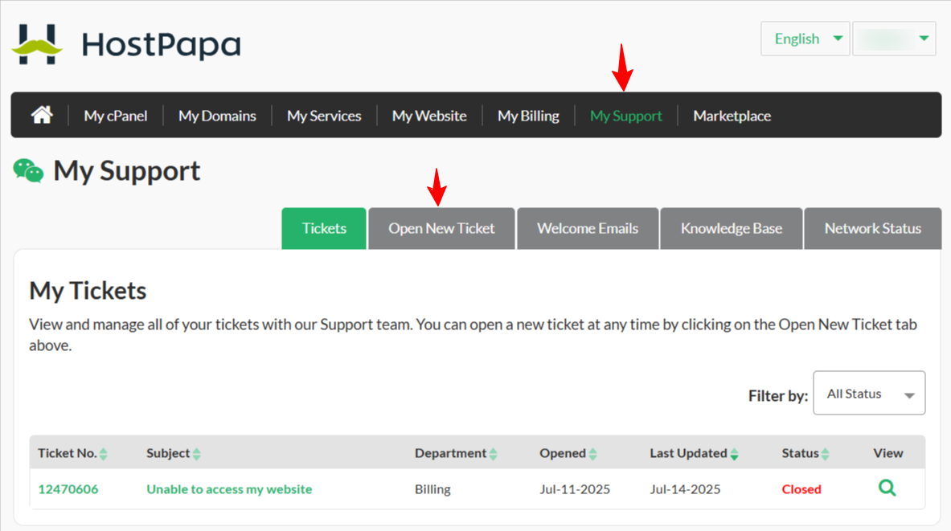The width and height of the screenshot is (951, 531).
Task: Click the Billing department cell
Action: tap(432, 489)
